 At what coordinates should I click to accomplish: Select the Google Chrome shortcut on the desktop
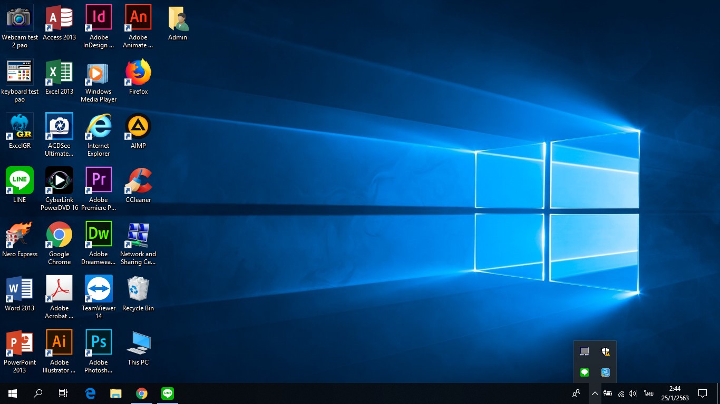tap(59, 244)
